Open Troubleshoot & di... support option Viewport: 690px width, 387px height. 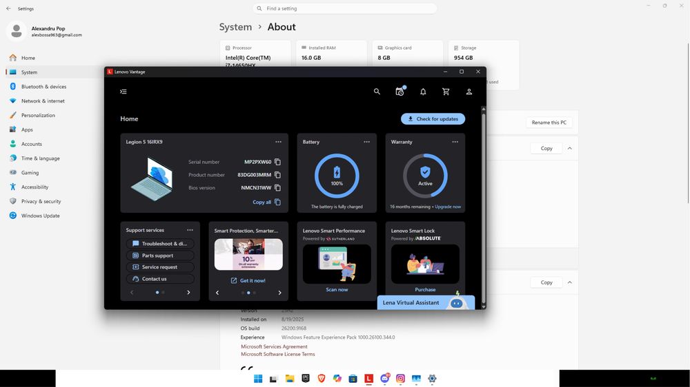coord(160,243)
